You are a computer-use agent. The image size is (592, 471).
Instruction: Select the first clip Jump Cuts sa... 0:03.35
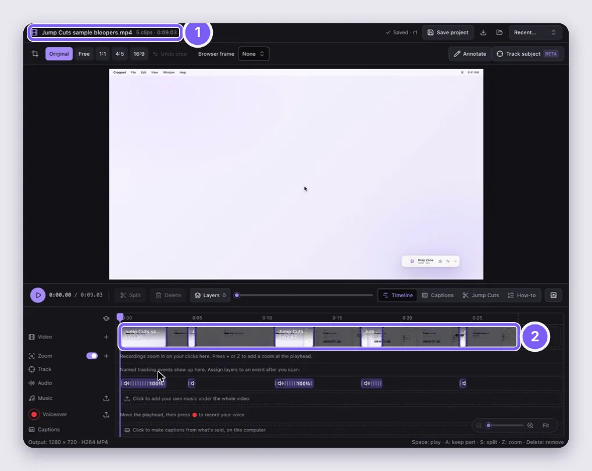tap(144, 336)
